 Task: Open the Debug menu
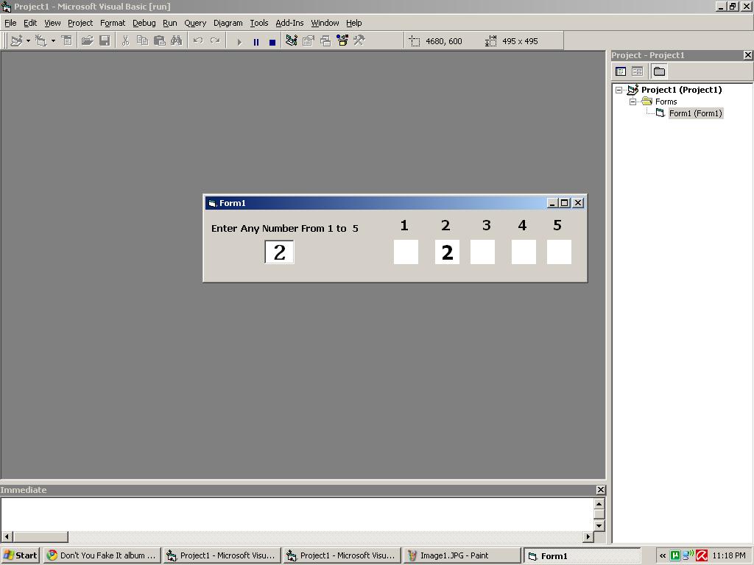coord(144,23)
